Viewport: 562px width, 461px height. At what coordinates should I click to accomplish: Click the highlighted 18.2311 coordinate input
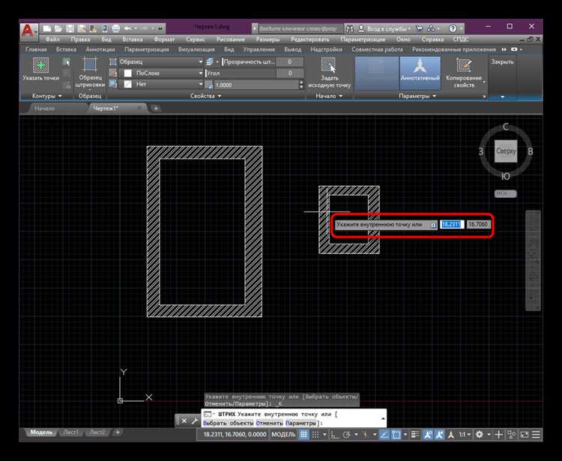pos(452,224)
